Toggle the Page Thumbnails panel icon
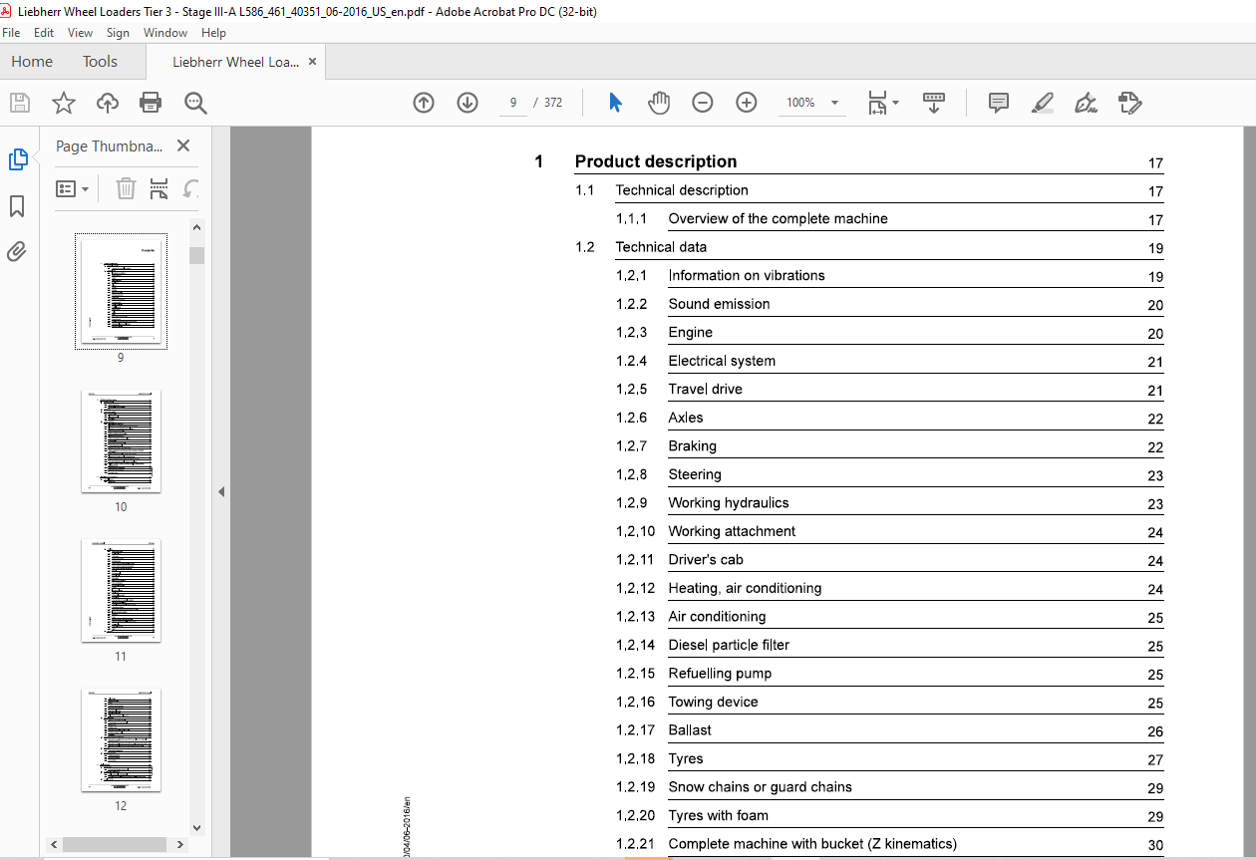 (x=17, y=159)
